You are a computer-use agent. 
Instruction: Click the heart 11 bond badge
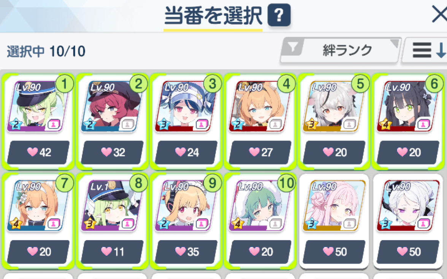[112, 252]
